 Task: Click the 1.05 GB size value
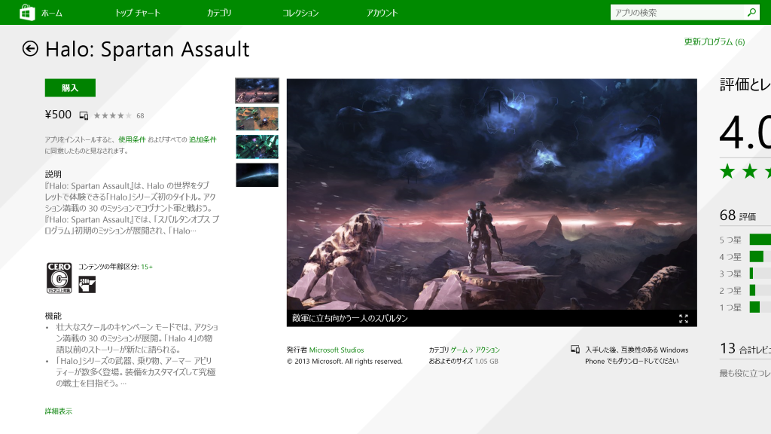(486, 361)
